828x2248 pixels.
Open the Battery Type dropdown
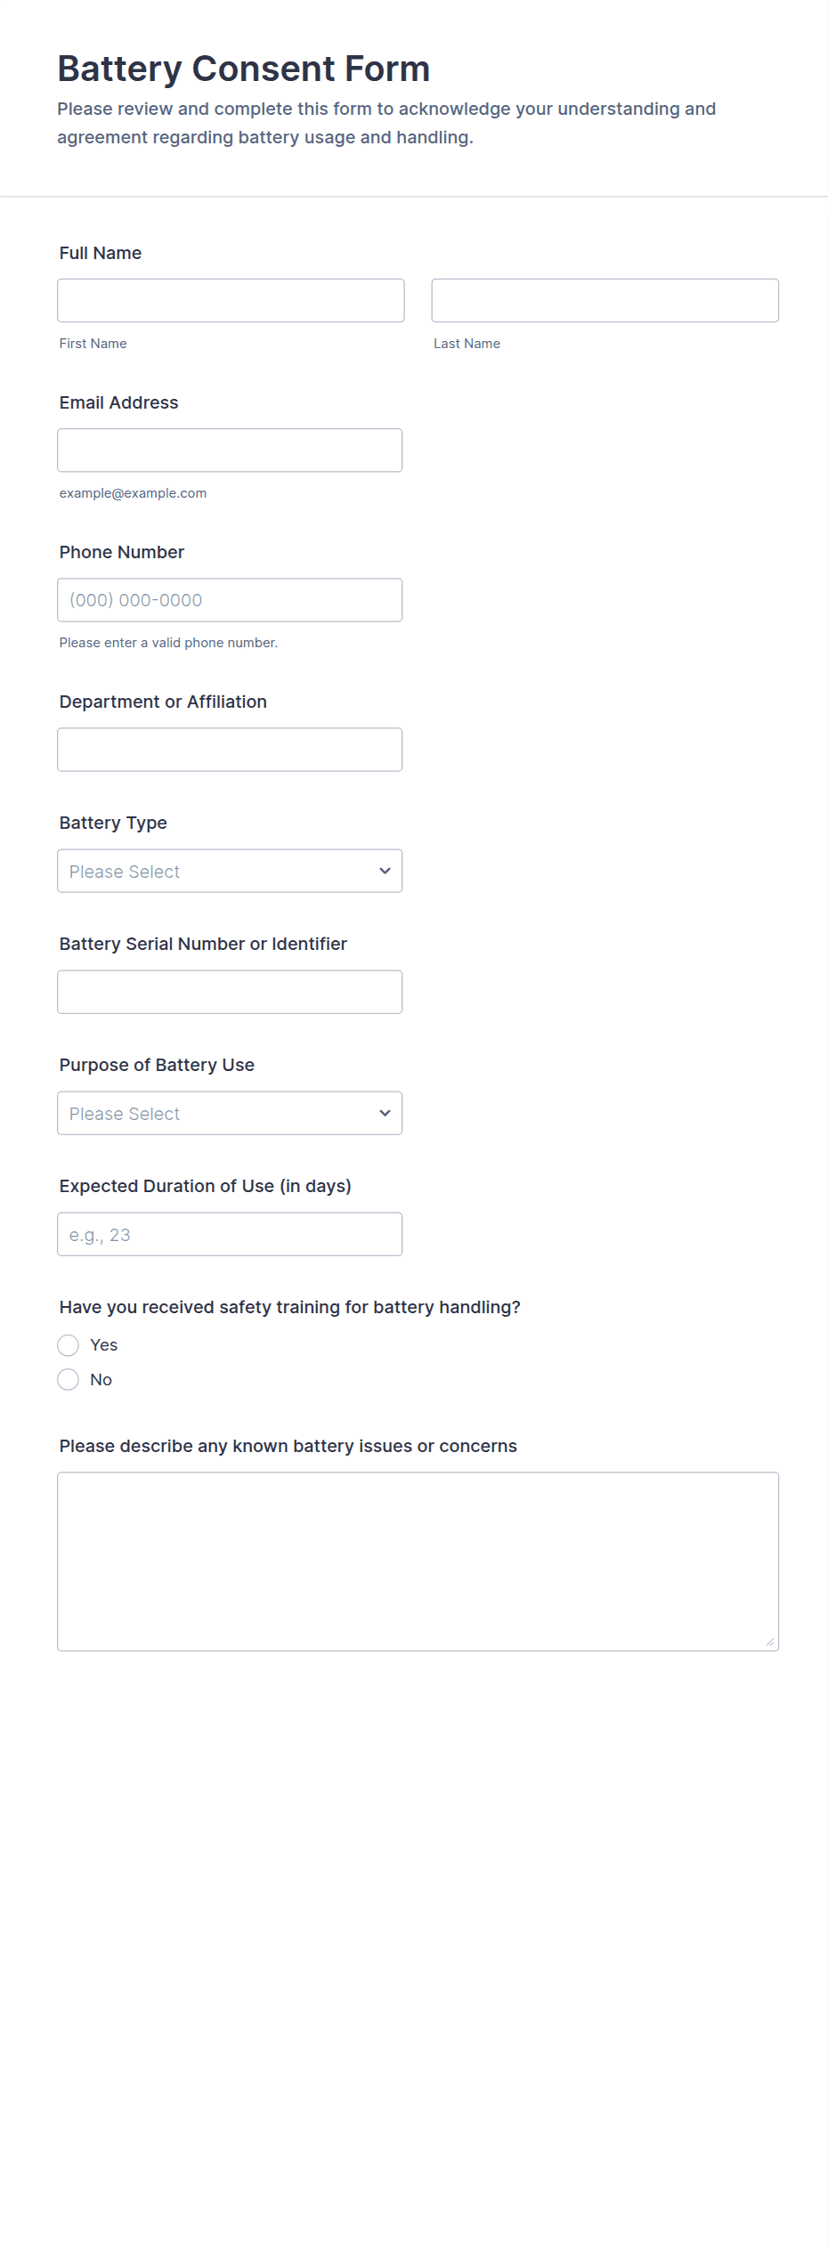click(x=230, y=871)
